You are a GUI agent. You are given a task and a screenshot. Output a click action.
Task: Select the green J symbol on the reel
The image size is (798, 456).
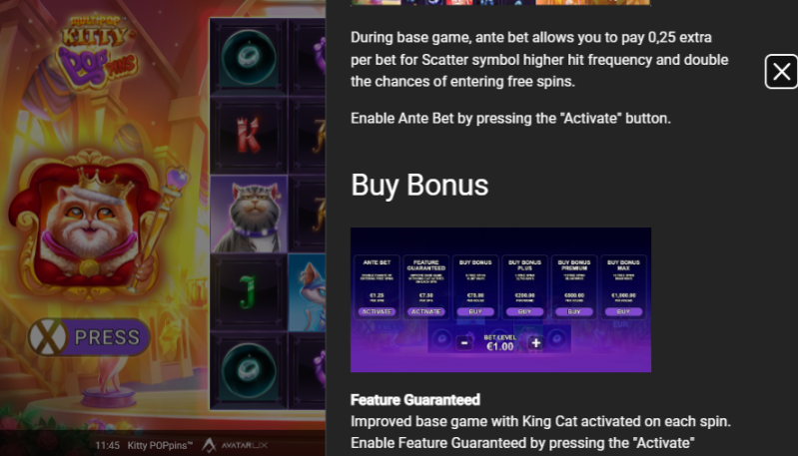tap(249, 292)
